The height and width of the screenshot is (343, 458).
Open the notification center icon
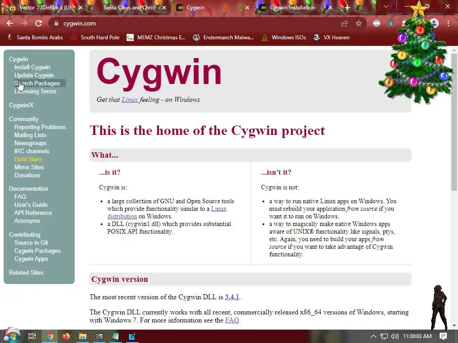[443, 336]
